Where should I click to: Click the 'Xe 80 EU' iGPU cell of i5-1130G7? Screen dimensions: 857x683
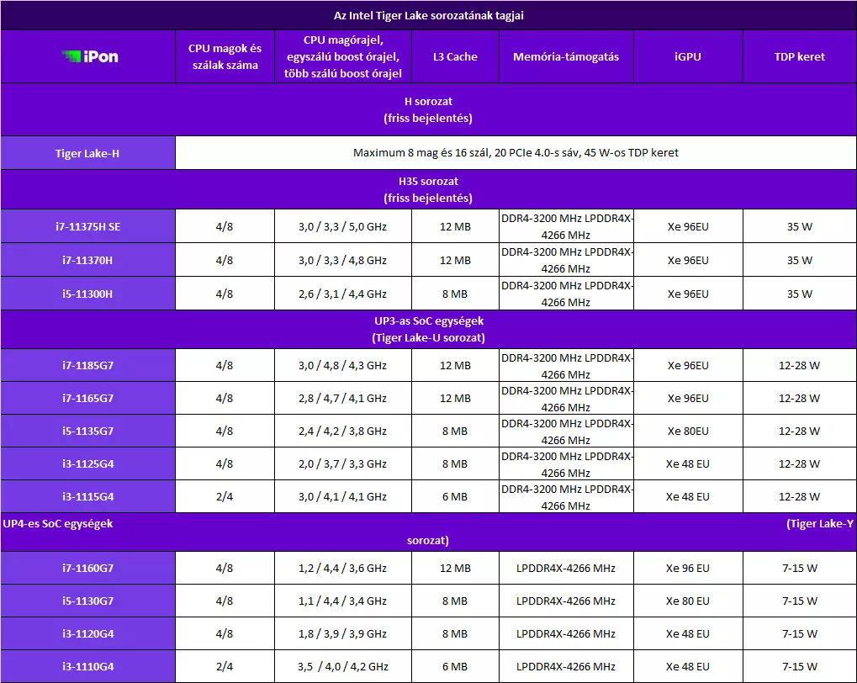[x=688, y=601]
